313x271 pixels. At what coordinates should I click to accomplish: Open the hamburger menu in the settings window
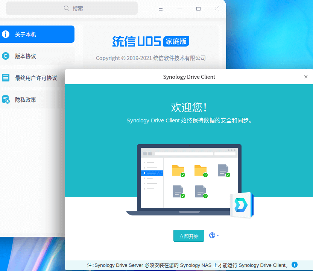pyautogui.click(x=161, y=9)
